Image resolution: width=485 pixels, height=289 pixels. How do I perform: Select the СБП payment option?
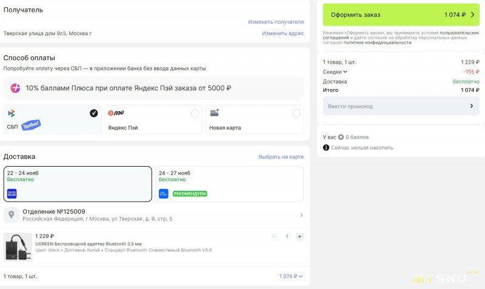point(93,113)
